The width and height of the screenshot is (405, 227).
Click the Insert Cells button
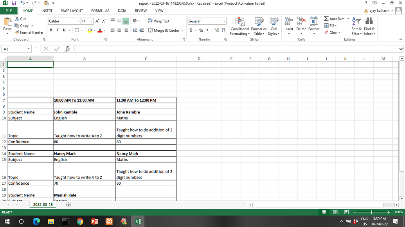coord(288,26)
